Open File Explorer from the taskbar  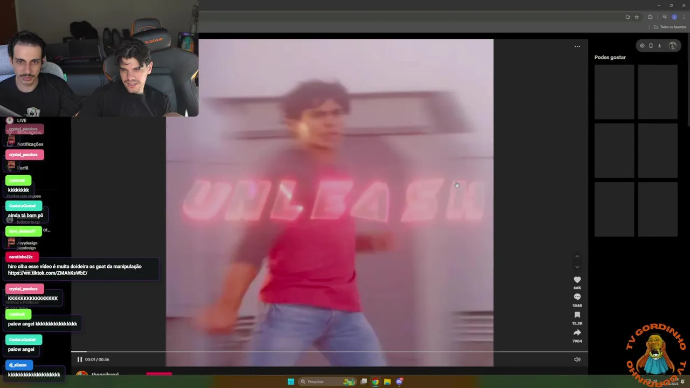387,382
